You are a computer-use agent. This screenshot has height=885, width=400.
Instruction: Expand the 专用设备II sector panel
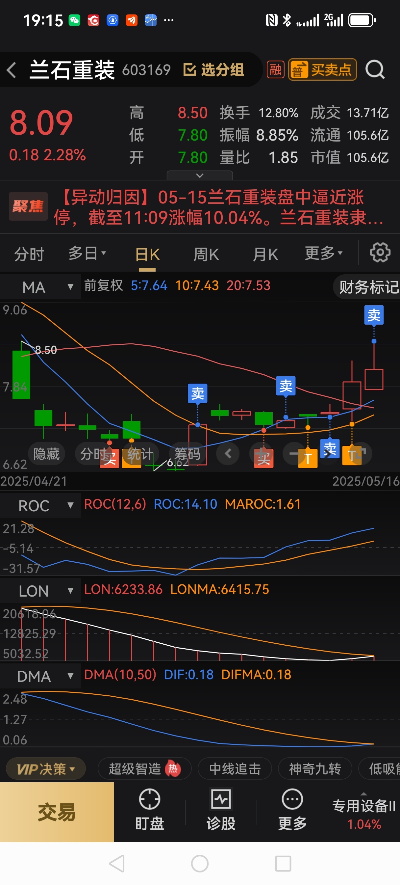pyautogui.click(x=364, y=813)
